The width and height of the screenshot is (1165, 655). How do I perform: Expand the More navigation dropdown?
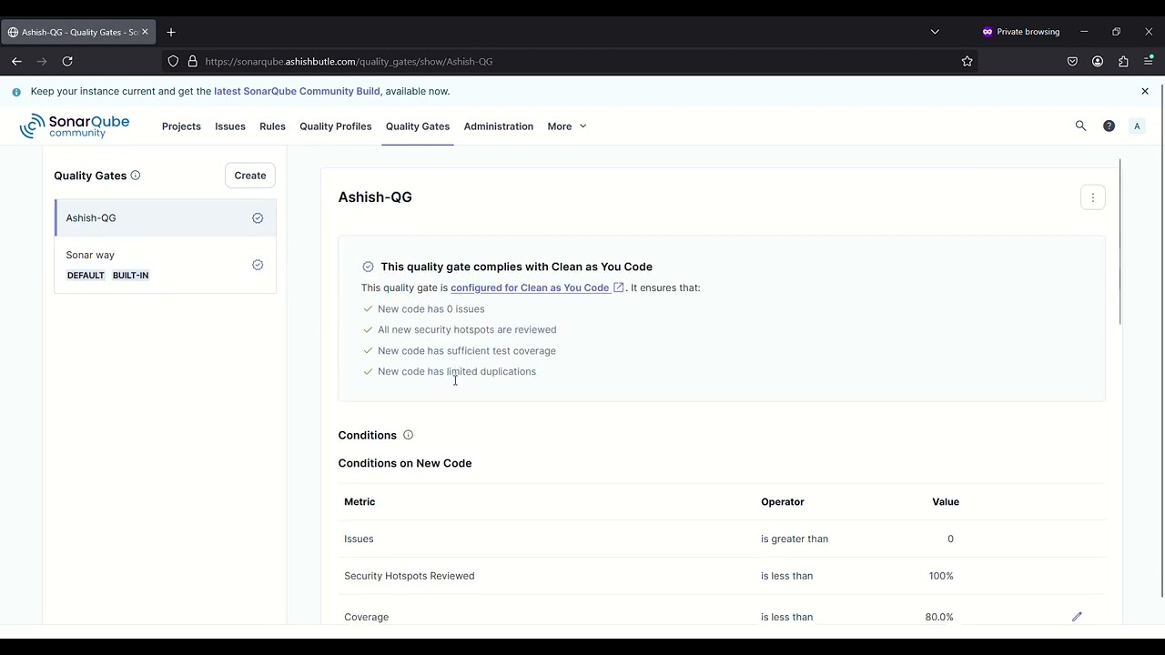click(567, 126)
